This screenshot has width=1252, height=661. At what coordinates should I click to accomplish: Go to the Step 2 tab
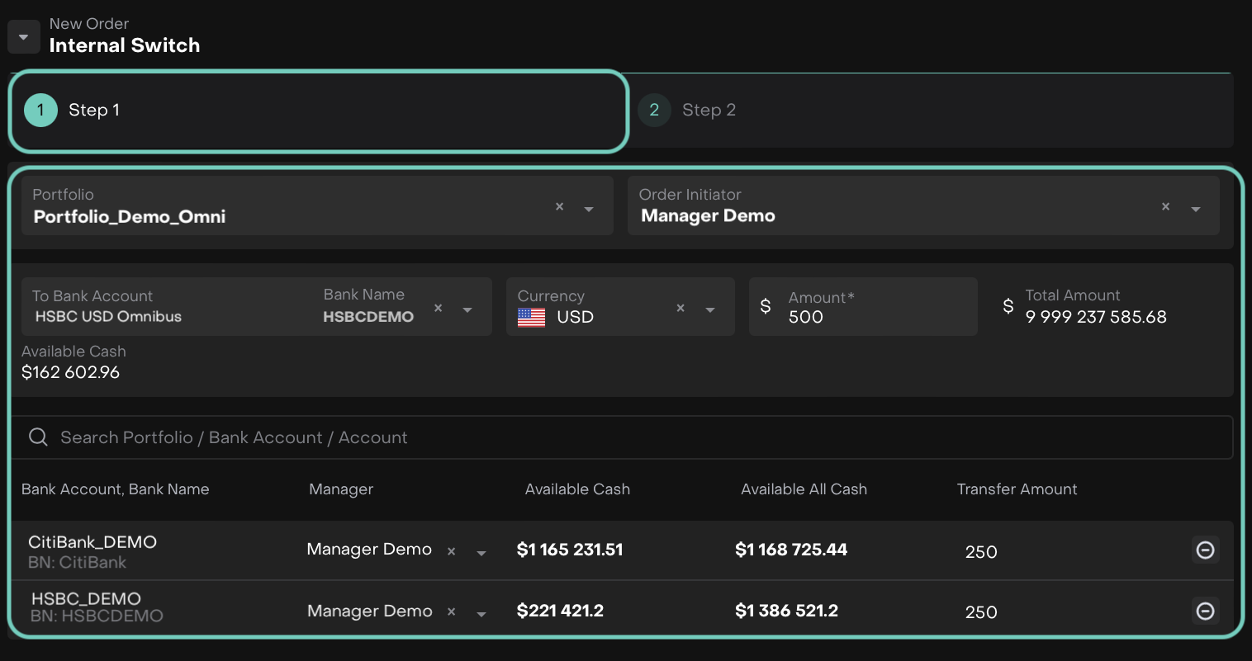tap(708, 111)
